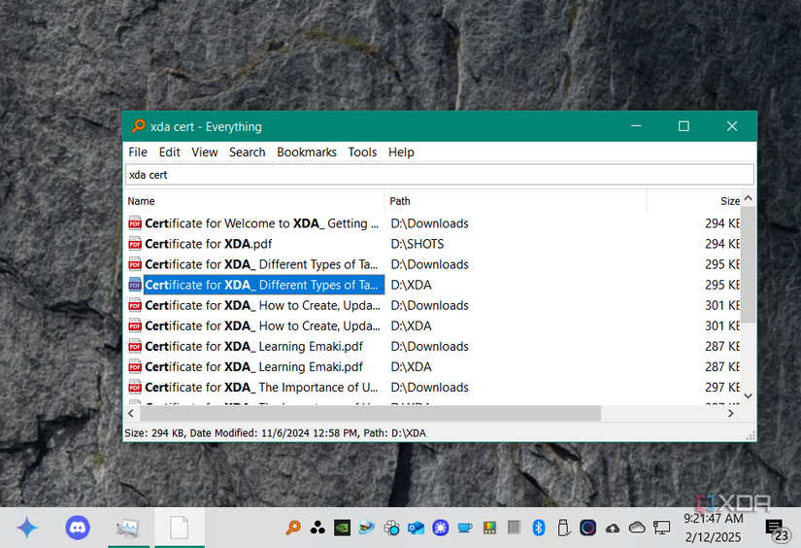The width and height of the screenshot is (801, 548).
Task: Click the Bluetooth tray icon
Action: (x=539, y=528)
